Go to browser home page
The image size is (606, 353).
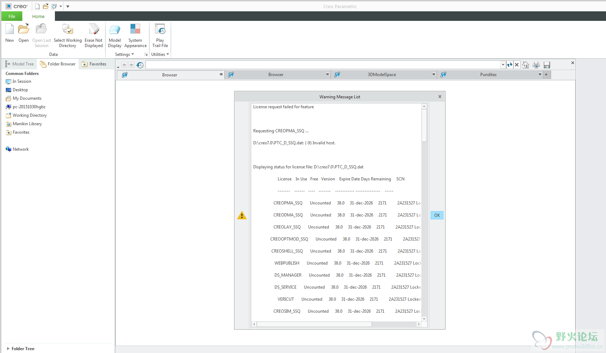point(526,65)
